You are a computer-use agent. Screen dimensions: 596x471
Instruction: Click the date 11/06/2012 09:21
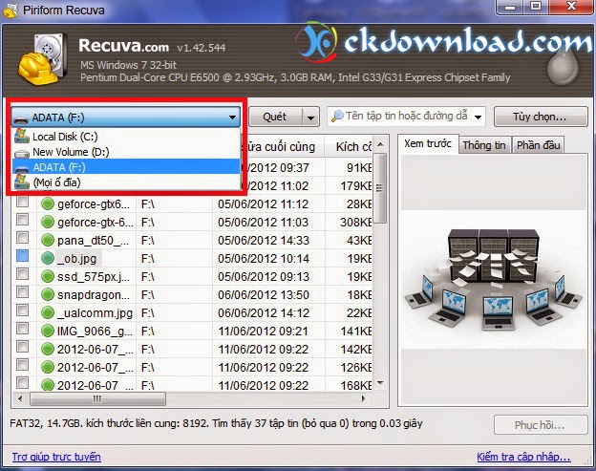click(x=263, y=332)
